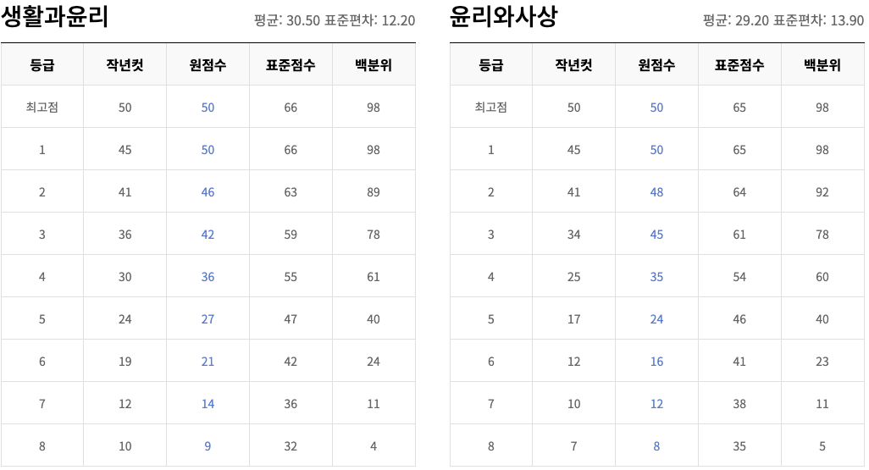Open 윤리와사상 grade 7 원점수 link 12
This screenshot has height=470, width=869.
click(x=656, y=404)
